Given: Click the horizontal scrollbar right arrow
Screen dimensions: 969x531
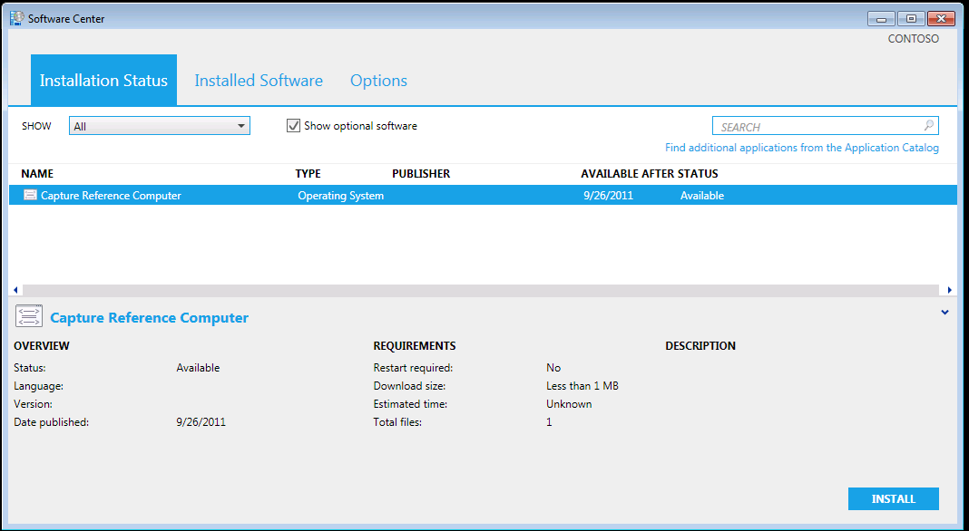Looking at the screenshot, I should pyautogui.click(x=950, y=290).
